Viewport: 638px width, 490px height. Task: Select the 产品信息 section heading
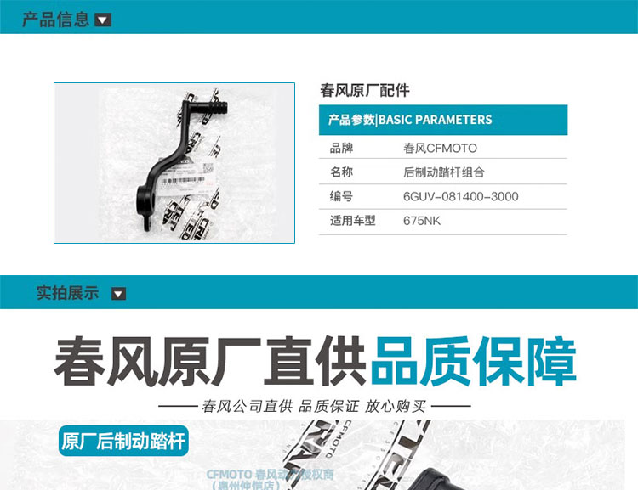pos(56,20)
